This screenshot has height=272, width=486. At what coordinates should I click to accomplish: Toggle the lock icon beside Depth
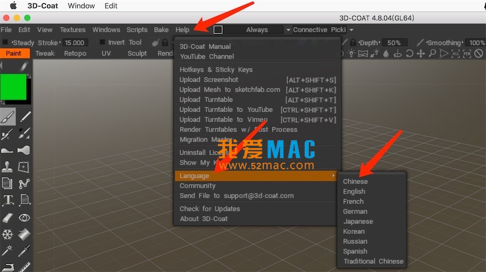353,42
